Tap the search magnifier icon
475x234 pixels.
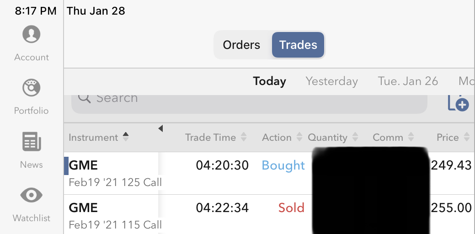[84, 98]
